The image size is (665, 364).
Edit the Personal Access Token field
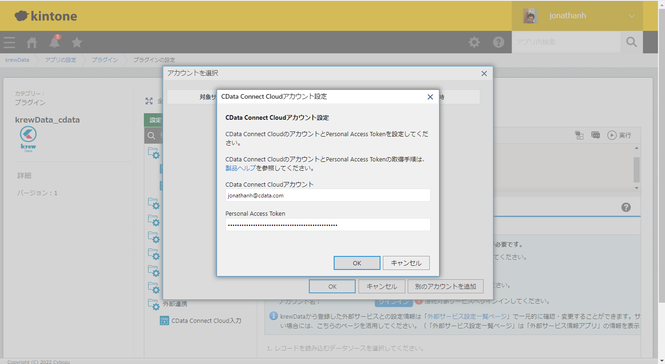pos(328,225)
